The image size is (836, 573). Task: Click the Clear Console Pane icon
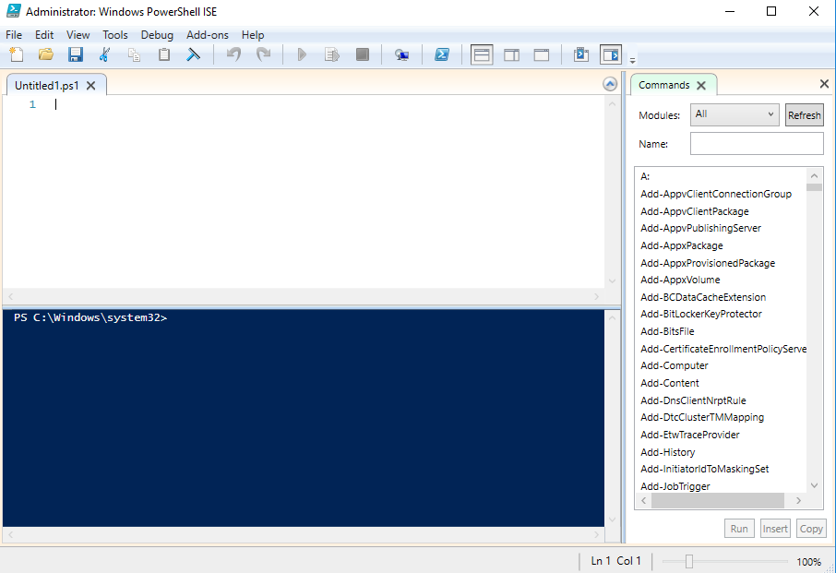[193, 54]
